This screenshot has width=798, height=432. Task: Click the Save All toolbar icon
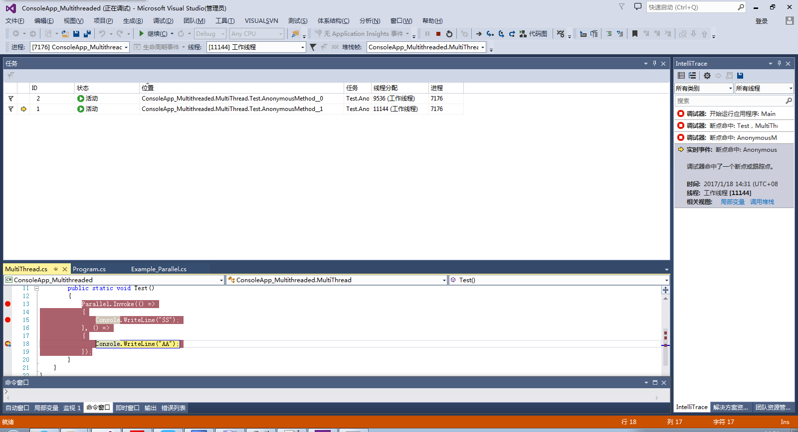[87, 34]
